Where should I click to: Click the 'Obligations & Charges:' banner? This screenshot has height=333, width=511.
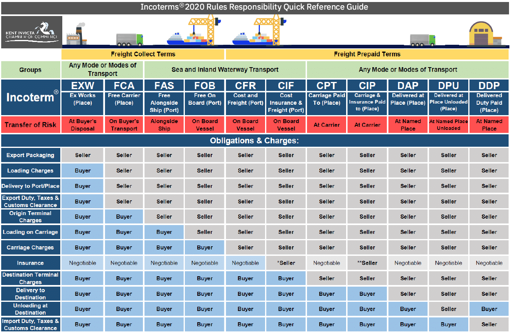point(255,141)
